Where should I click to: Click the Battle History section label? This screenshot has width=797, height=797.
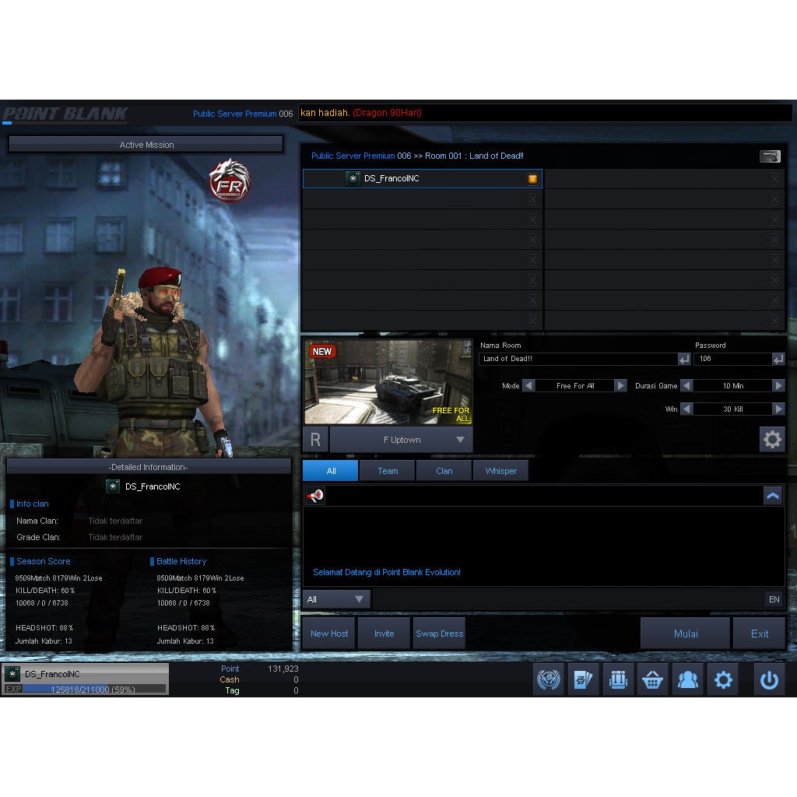click(x=181, y=561)
